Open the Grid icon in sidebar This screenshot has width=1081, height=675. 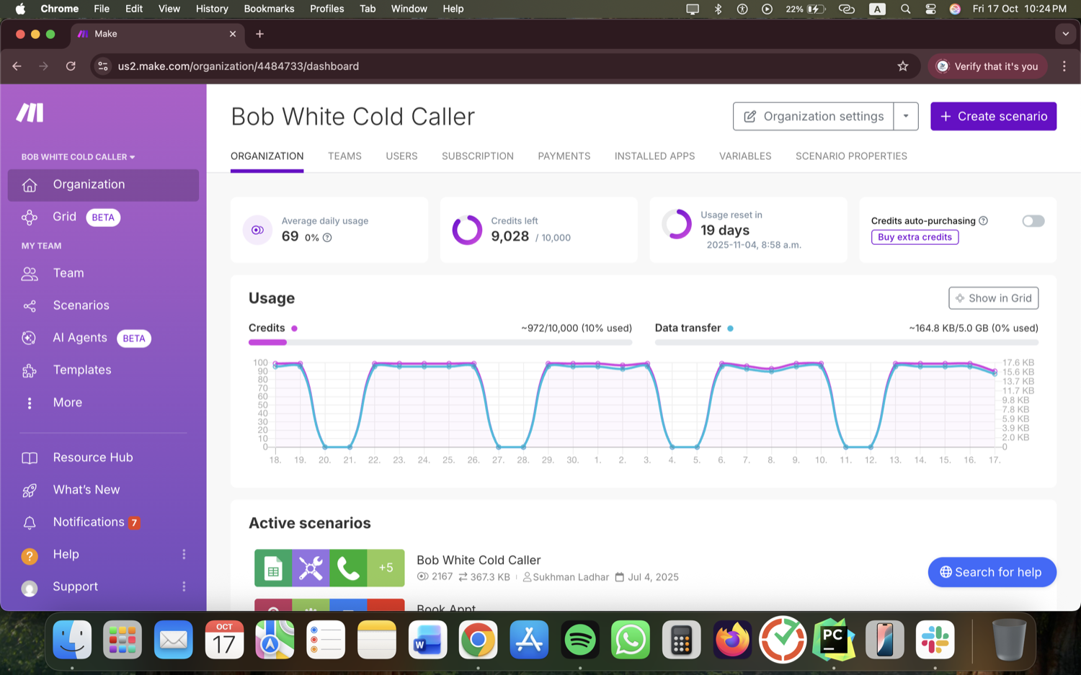[x=30, y=217]
